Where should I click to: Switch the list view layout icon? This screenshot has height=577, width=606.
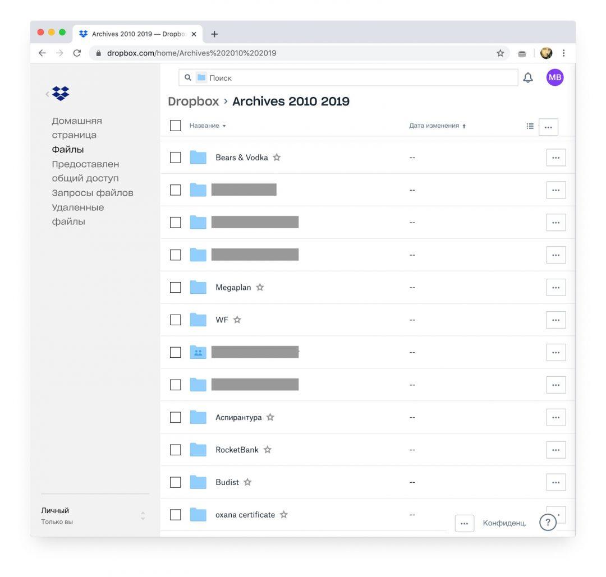(x=530, y=126)
